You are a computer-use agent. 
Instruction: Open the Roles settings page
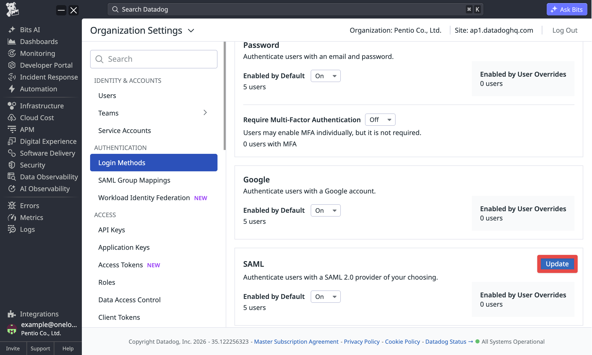[x=154, y=282]
